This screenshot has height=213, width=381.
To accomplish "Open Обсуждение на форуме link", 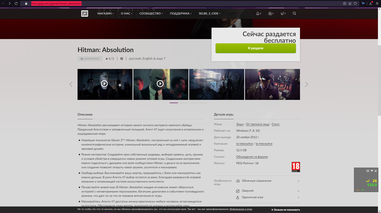I will pos(252,157).
